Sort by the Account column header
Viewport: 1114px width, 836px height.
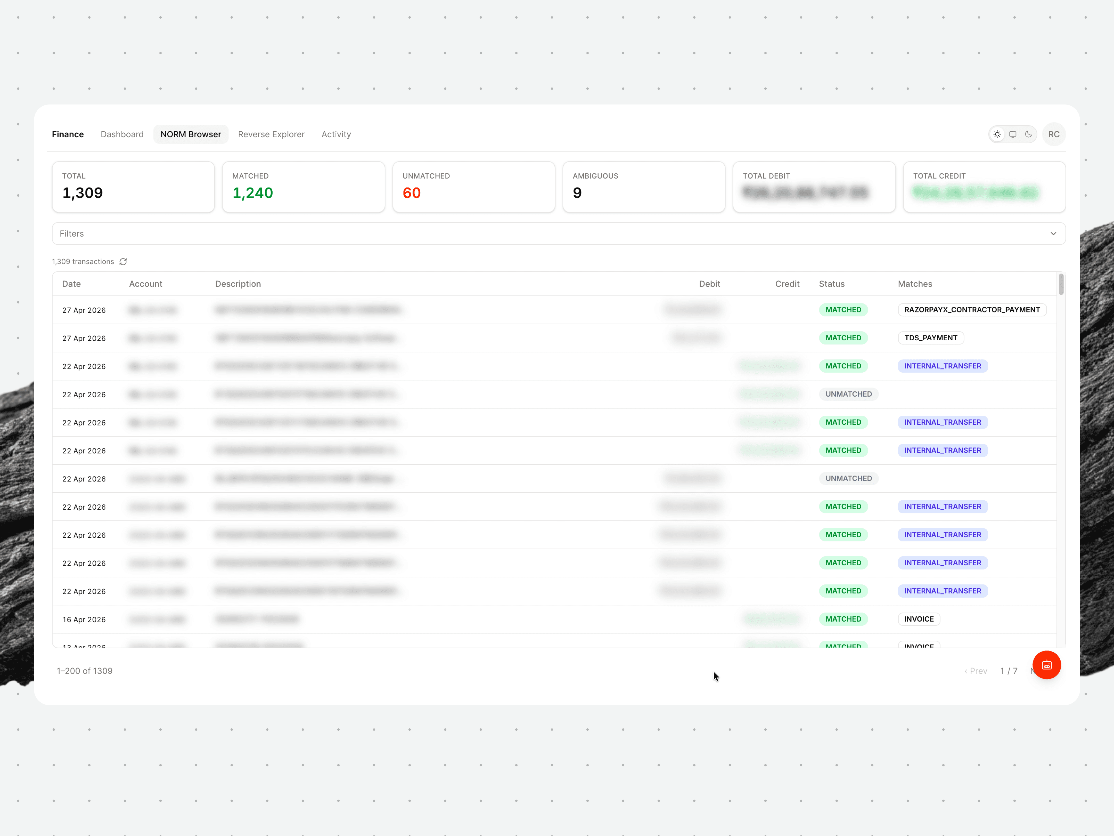coord(145,284)
